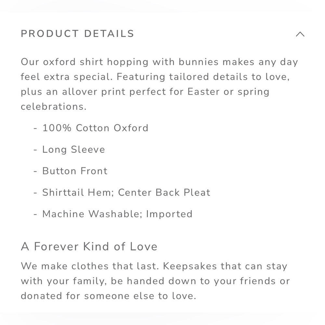Screen dimensions: 325x325
Task: Click the word 'Imported' in the list
Action: 169,214
